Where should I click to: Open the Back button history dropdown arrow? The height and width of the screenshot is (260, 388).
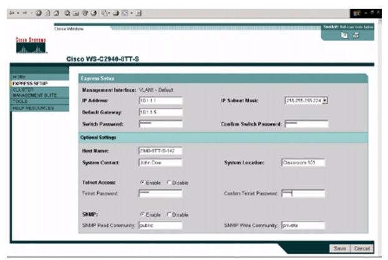pos(18,13)
